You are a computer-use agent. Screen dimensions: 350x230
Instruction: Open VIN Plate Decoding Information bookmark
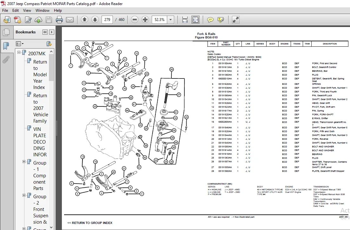pyautogui.click(x=40, y=142)
